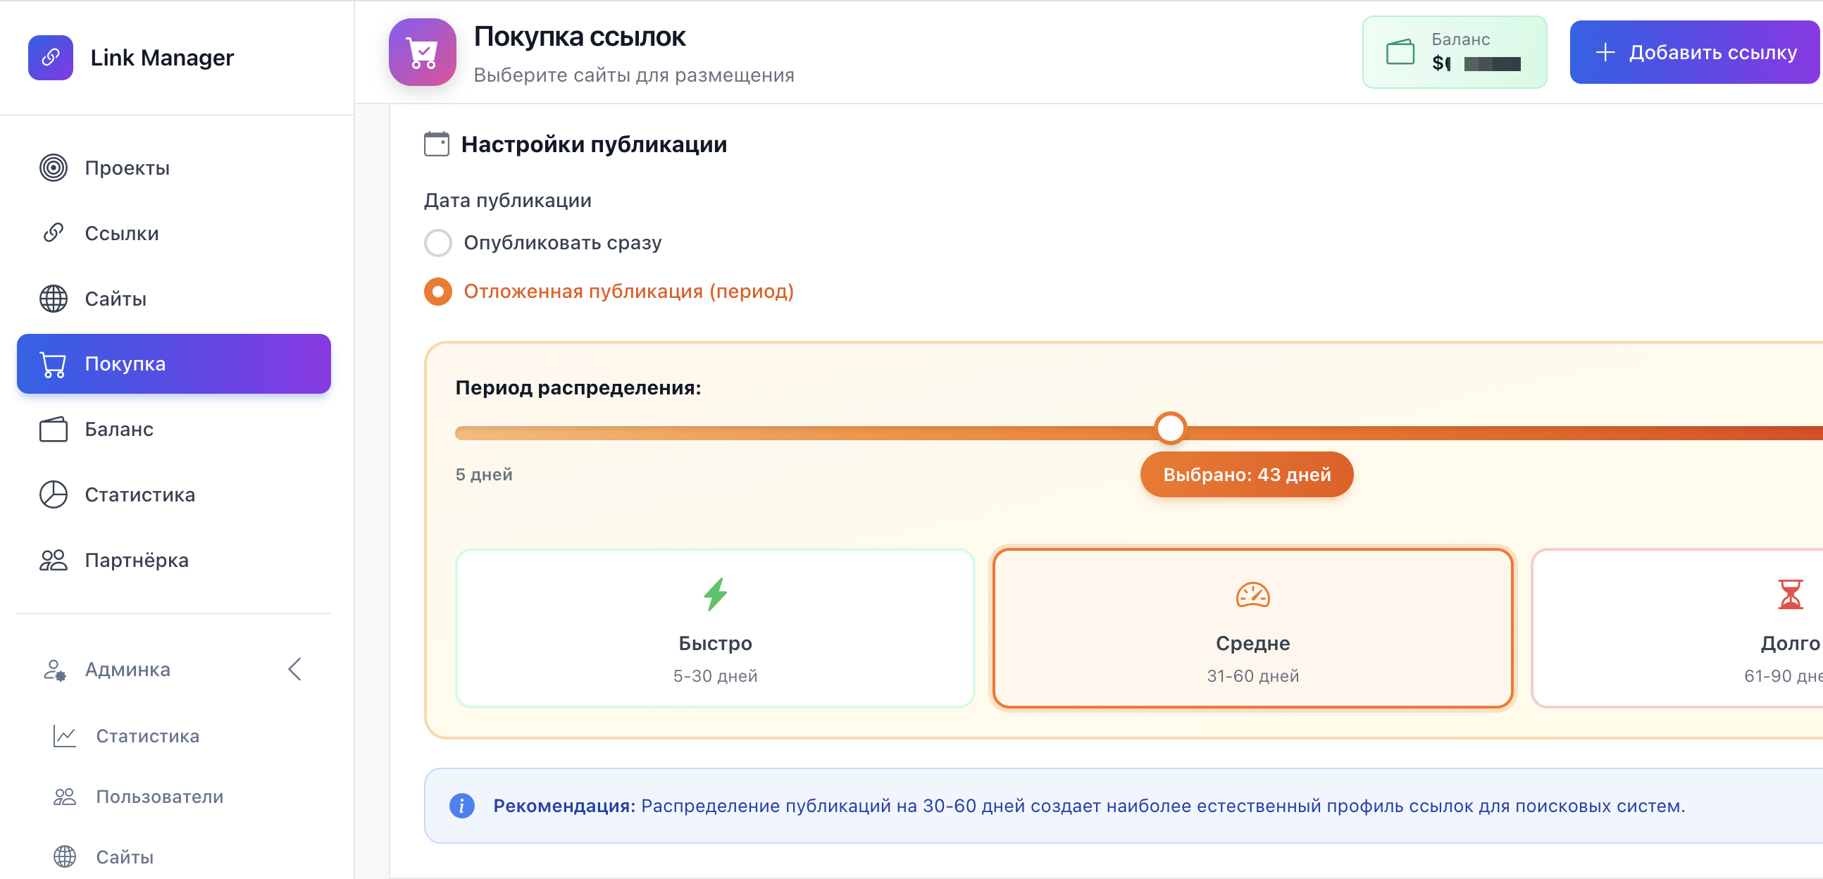Click the Ссылки chain icon in sidebar

tap(52, 232)
